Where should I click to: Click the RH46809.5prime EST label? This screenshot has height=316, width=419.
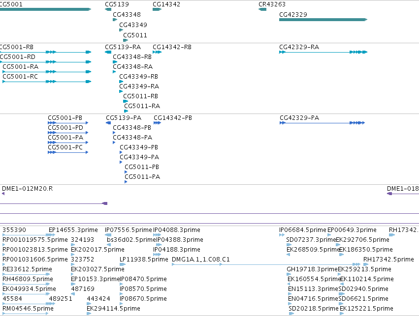pyautogui.click(x=28, y=279)
